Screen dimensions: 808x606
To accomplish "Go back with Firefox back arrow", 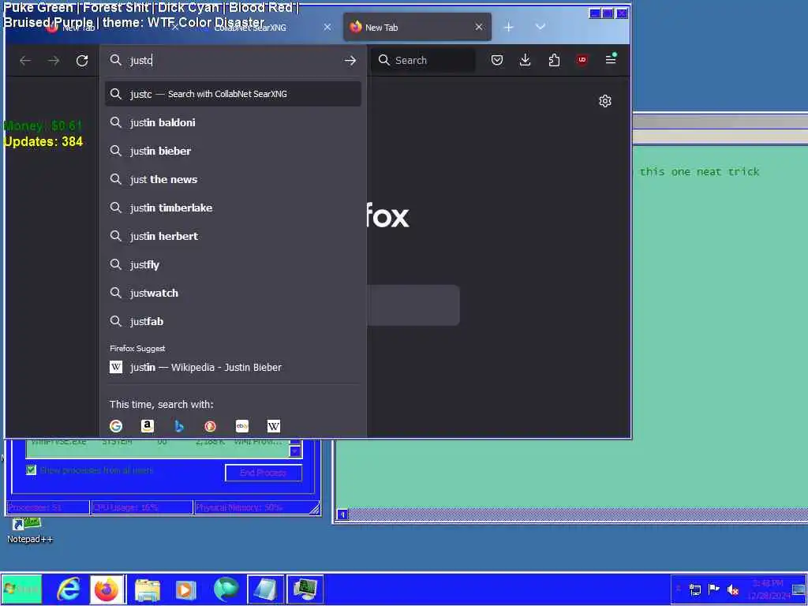I will 24,61.
